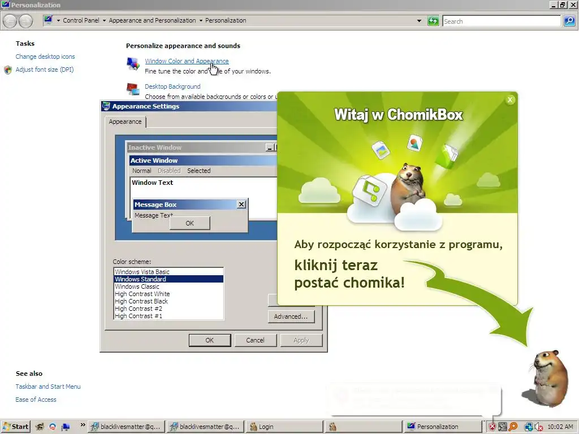
Task: Click the Forward navigation arrow
Action: 25,21
